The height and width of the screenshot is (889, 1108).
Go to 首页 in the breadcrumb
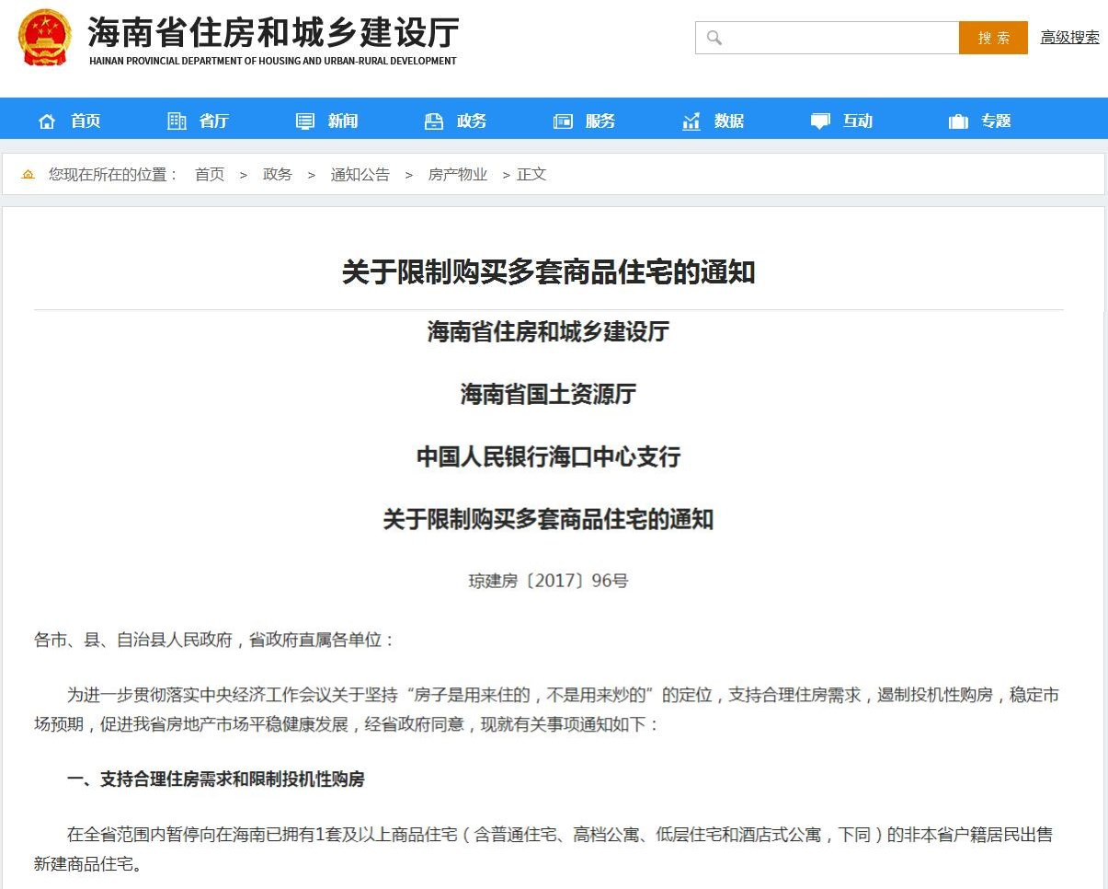pyautogui.click(x=210, y=175)
